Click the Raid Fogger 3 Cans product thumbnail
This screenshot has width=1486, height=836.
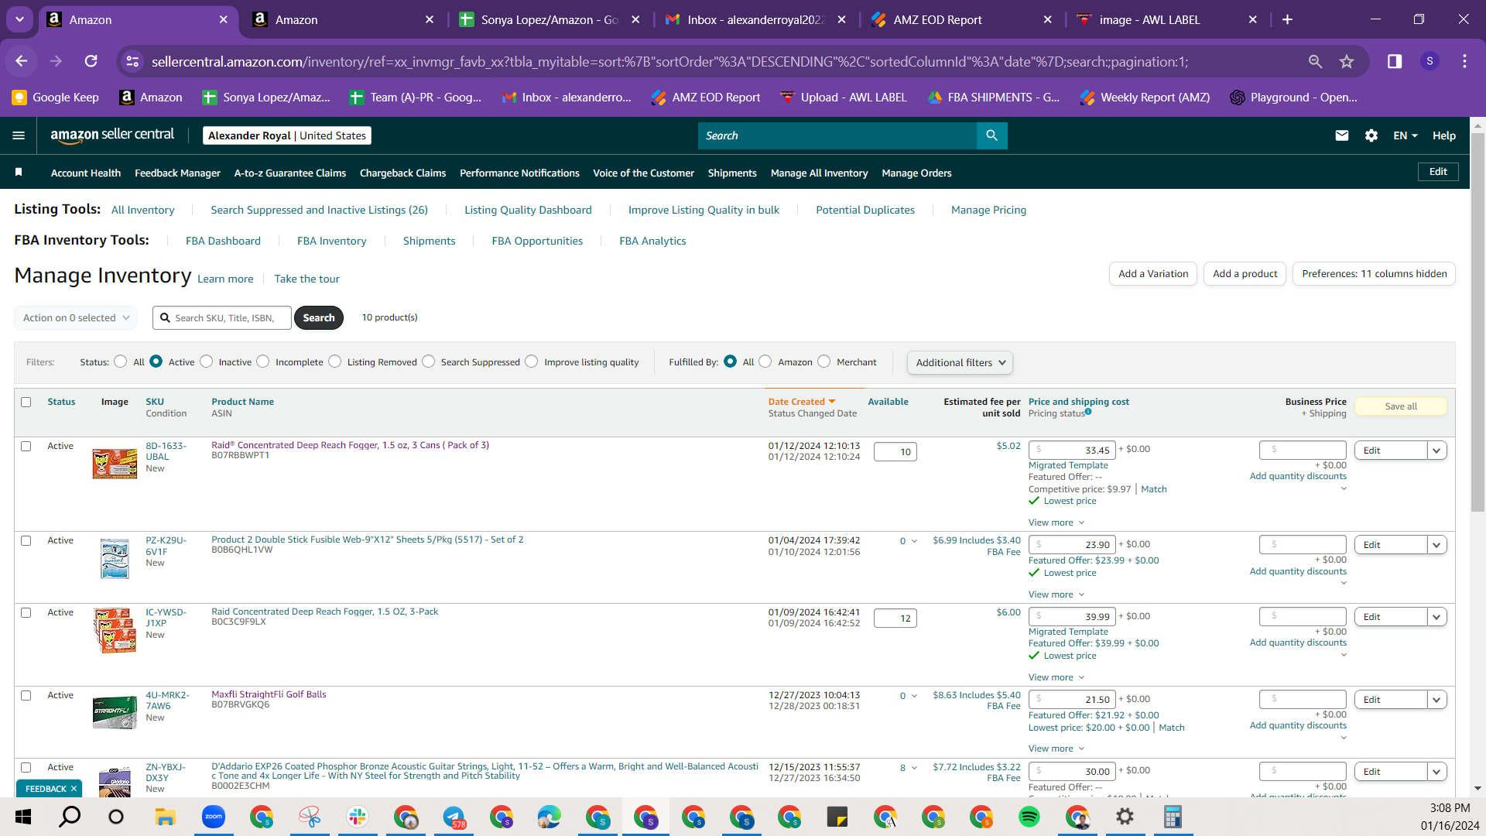115,464
